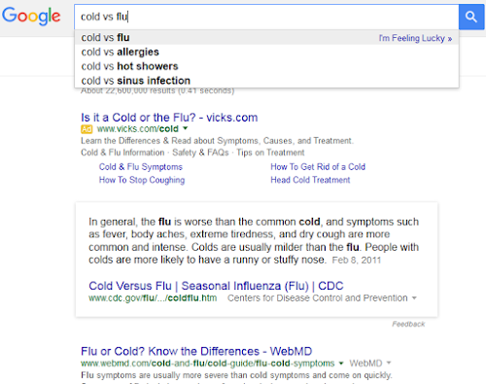Expand green arrow after webmd.com URL
Screen dimensions: 486x384
[x=341, y=364]
